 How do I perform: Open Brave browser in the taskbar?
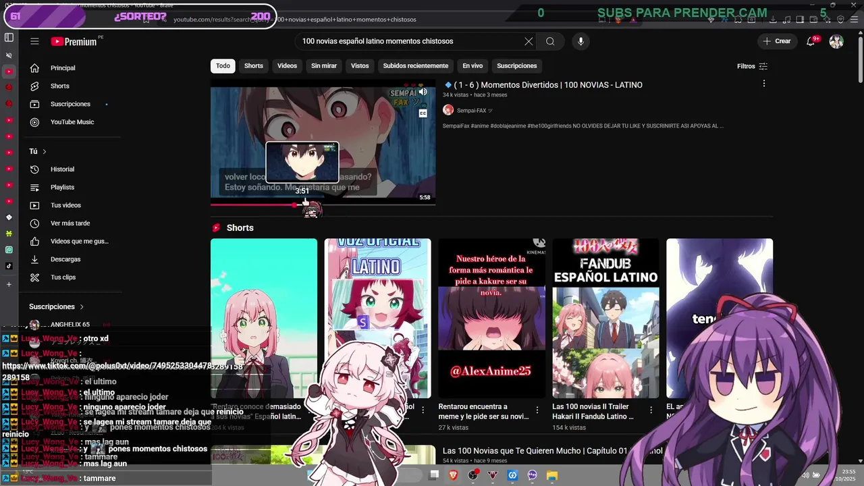[x=453, y=475]
